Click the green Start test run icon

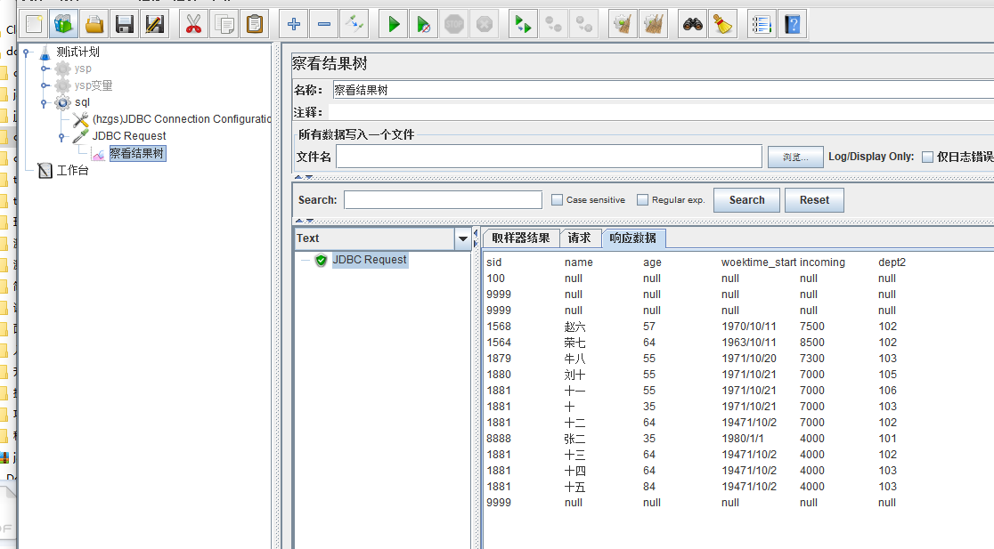393,25
